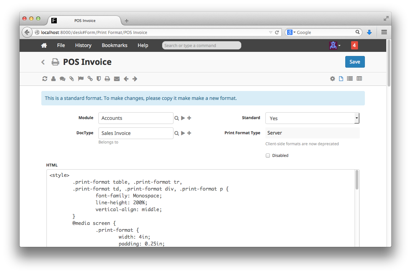Open the Google search engine selector dropdown
The height and width of the screenshot is (274, 411).
point(291,32)
